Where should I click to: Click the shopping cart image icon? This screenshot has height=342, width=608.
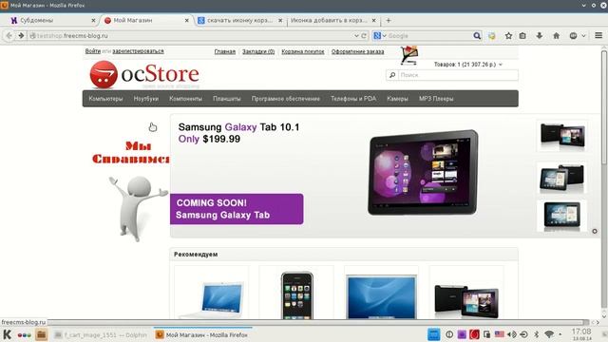[409, 55]
